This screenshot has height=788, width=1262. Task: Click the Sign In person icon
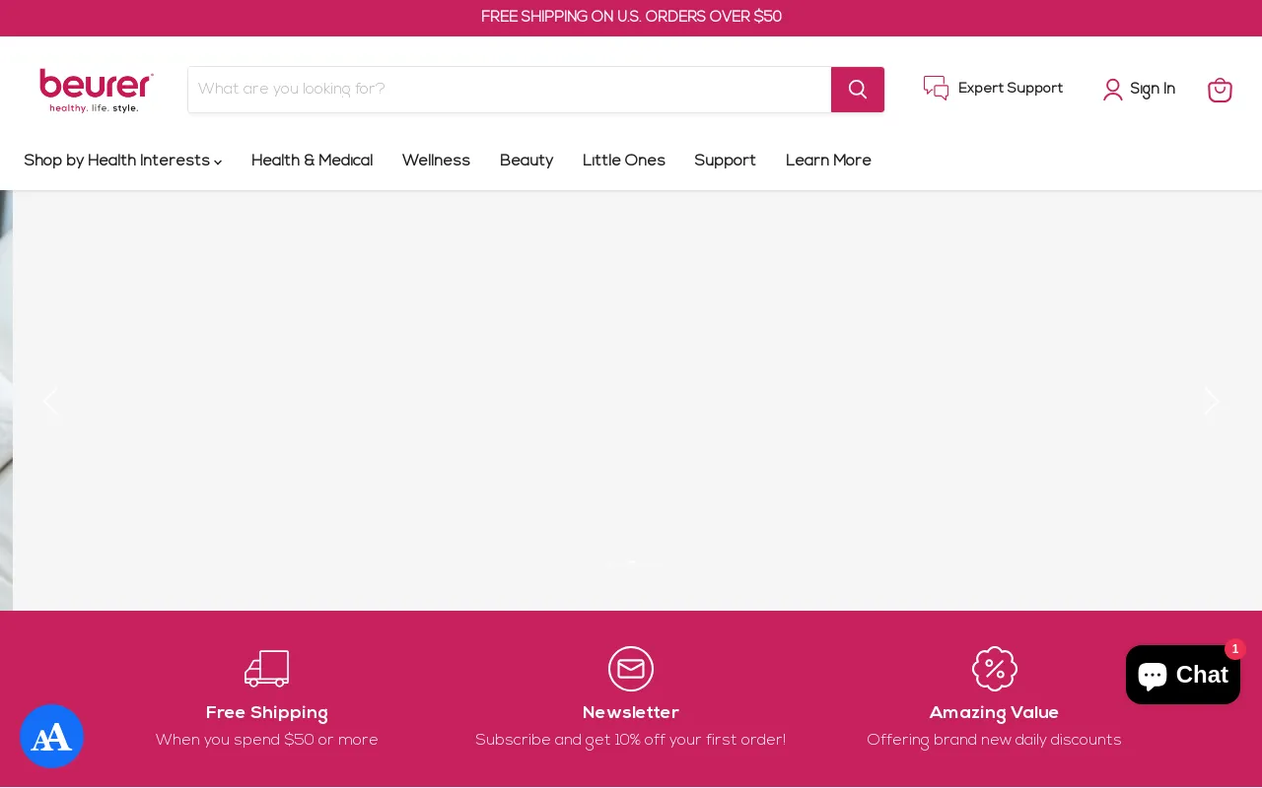pyautogui.click(x=1113, y=90)
